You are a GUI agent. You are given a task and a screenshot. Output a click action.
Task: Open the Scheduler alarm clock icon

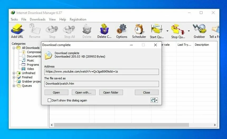pos(139,29)
